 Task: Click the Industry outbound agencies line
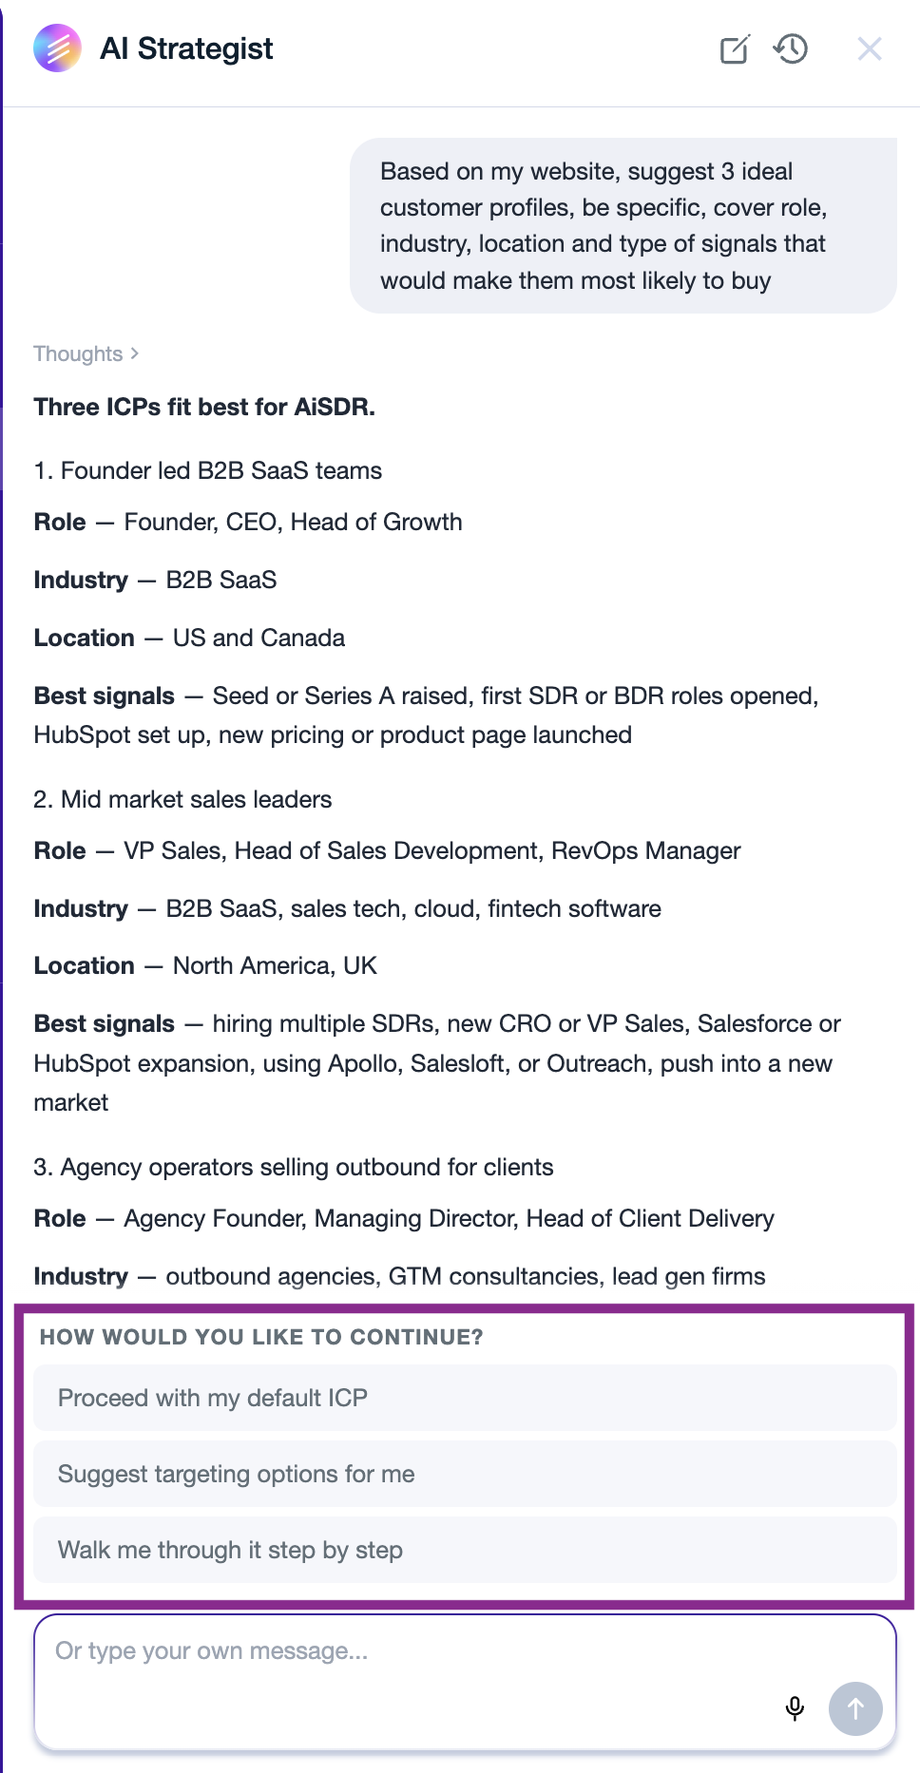click(x=399, y=1276)
